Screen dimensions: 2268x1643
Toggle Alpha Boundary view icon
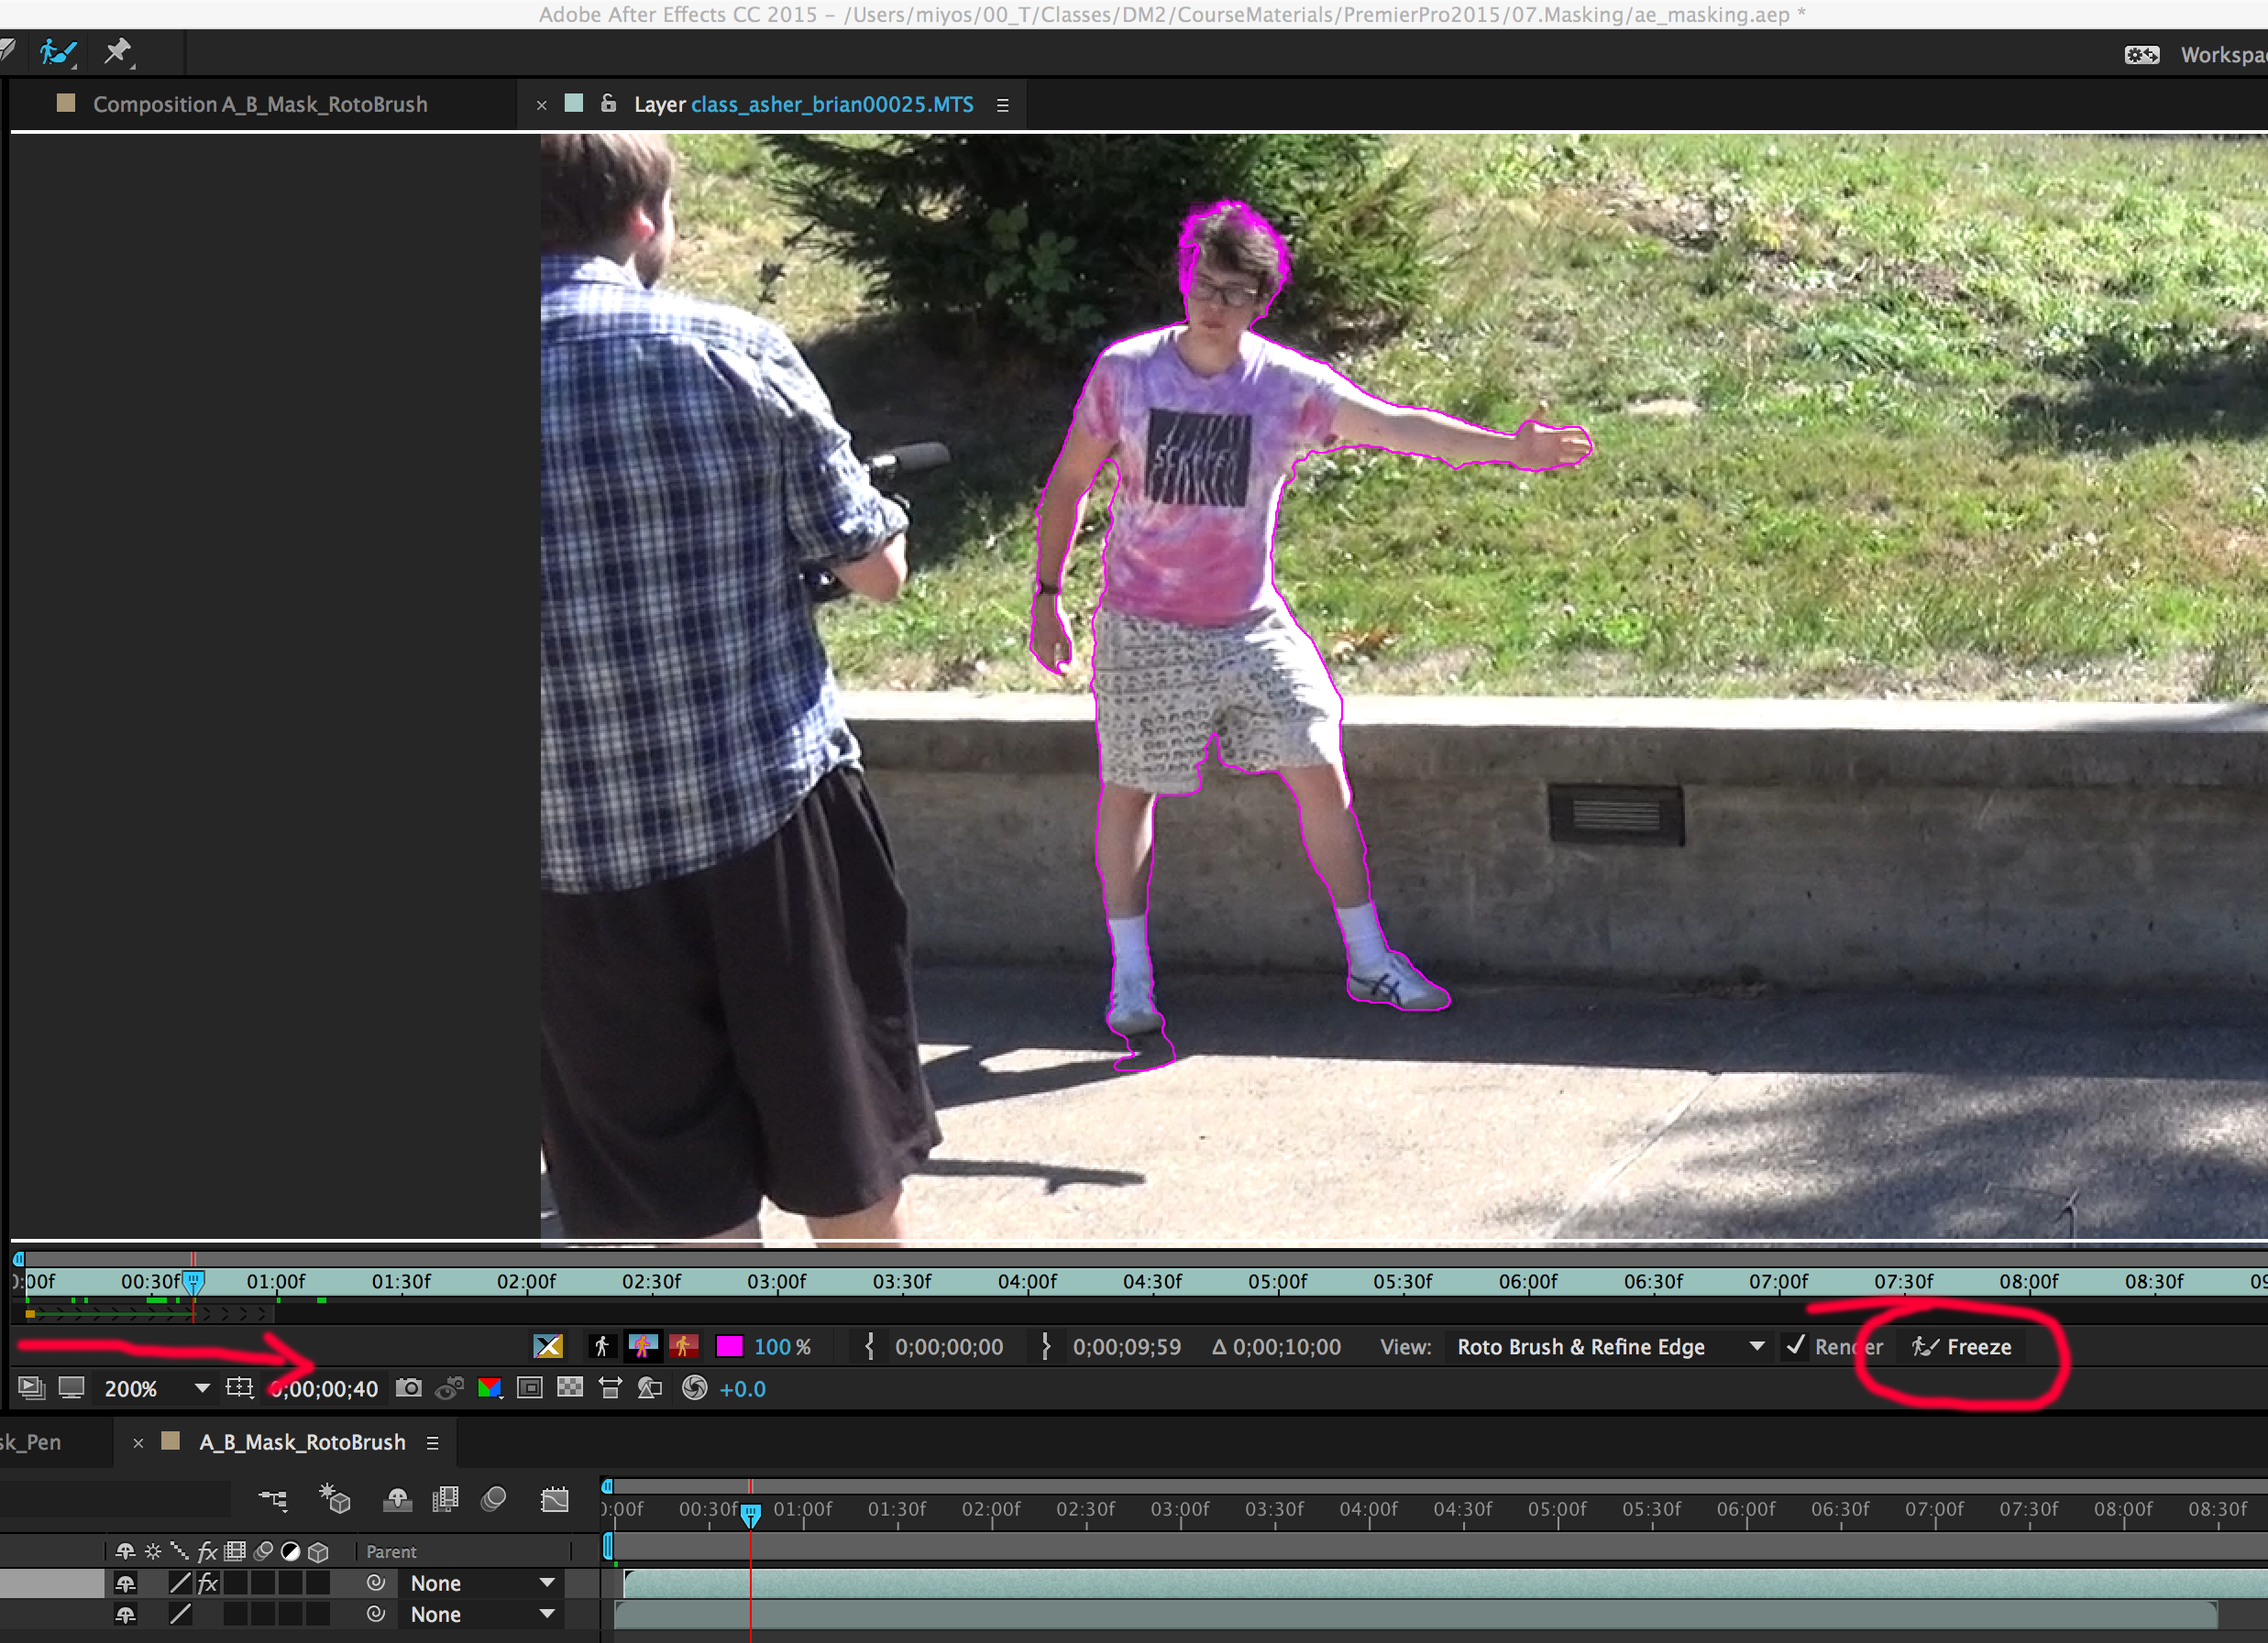click(x=643, y=1346)
